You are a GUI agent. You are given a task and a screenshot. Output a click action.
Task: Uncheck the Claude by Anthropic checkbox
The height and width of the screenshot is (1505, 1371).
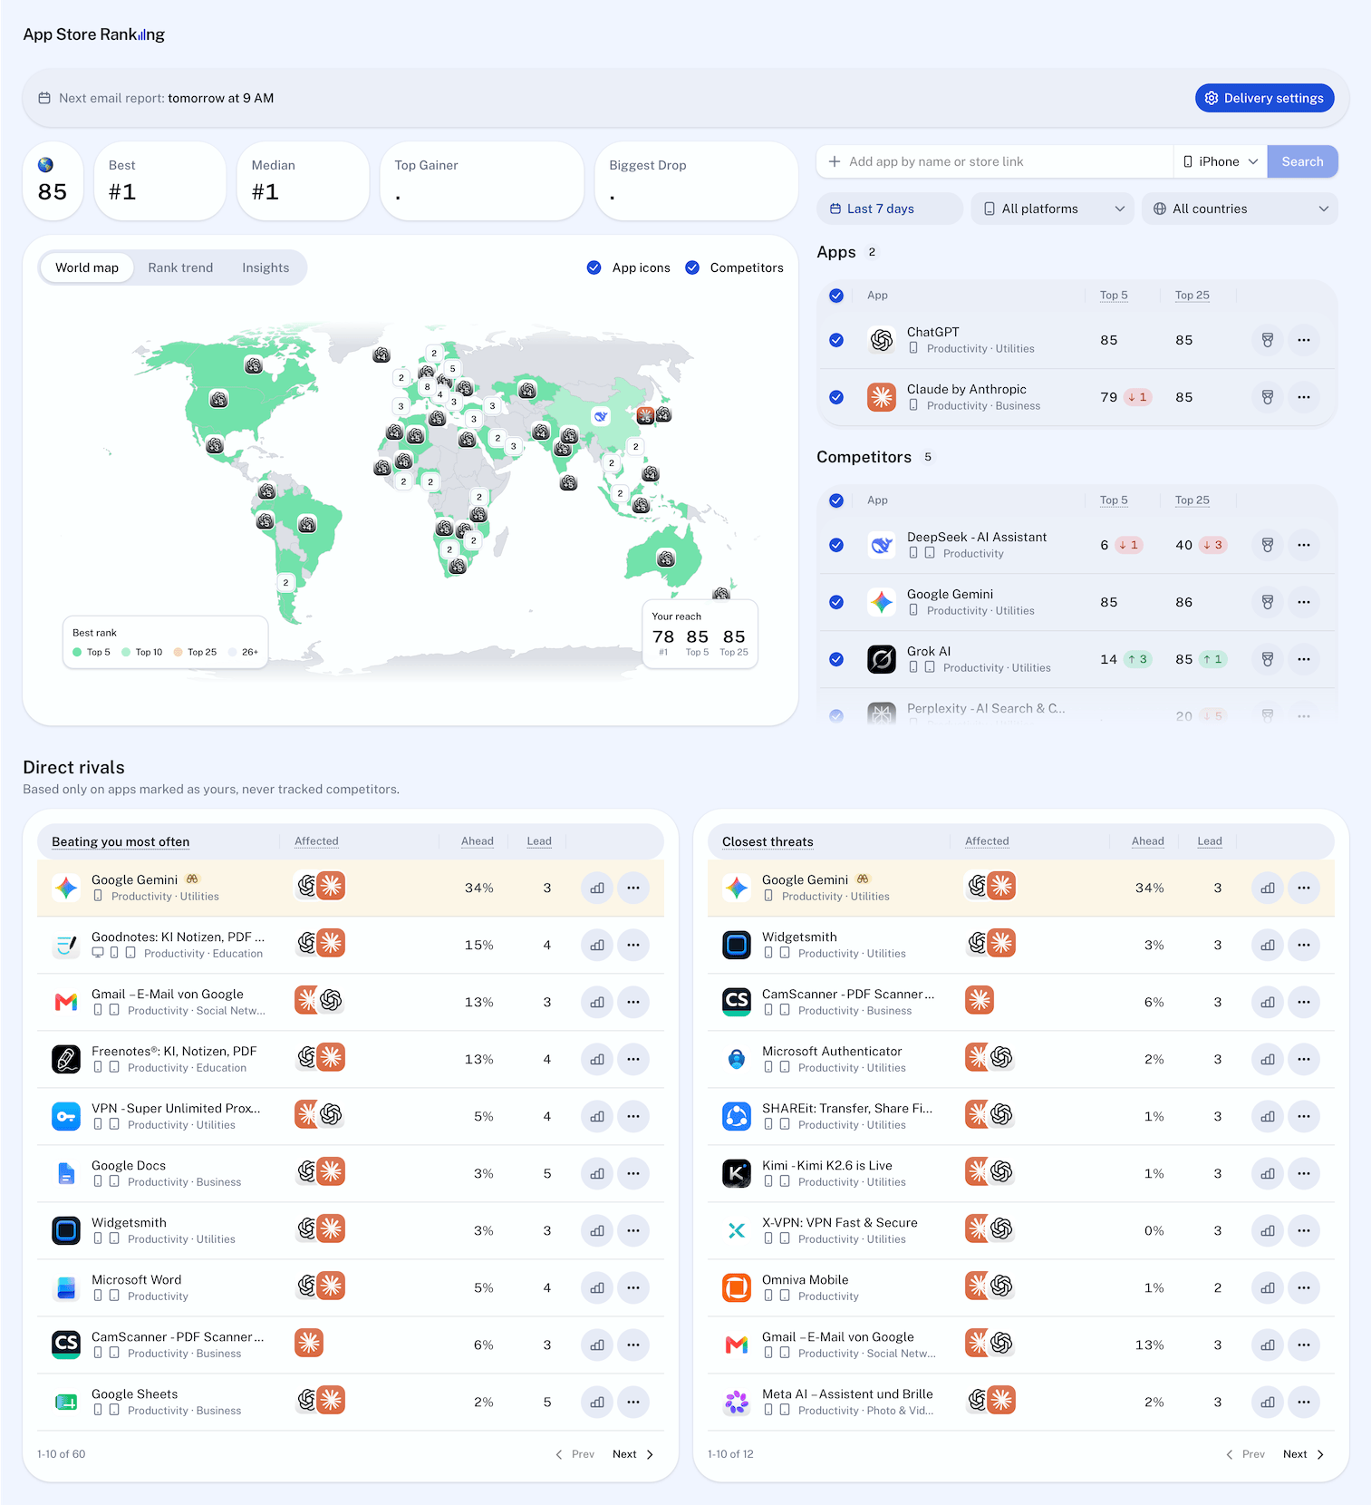pyautogui.click(x=836, y=397)
